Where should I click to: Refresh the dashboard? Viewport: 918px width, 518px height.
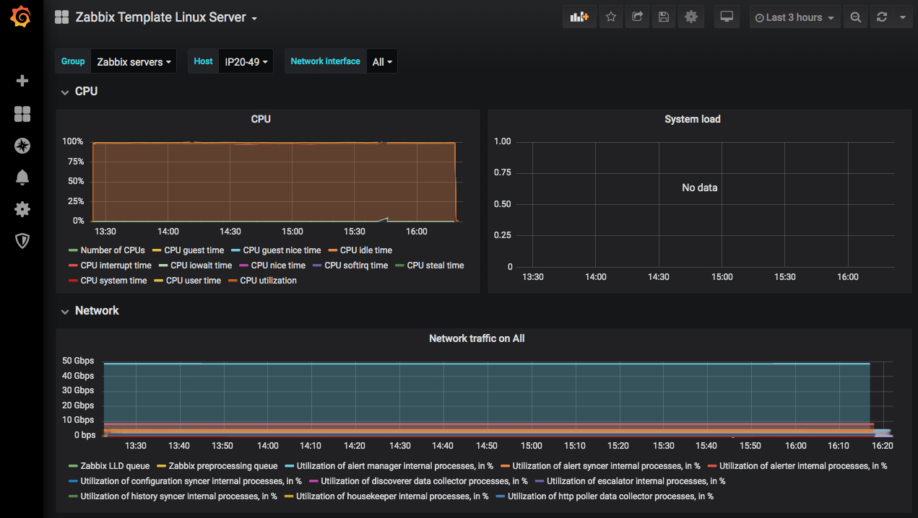[x=881, y=17]
